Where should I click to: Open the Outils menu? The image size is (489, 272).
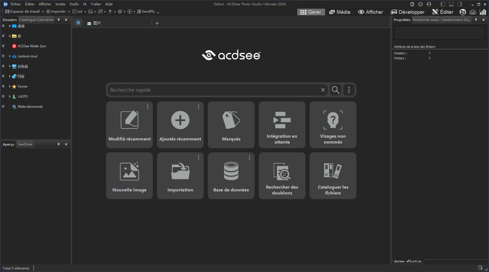(74, 4)
